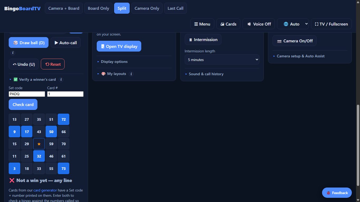Screen dimensions: 360x202
Task: Toggle Camera On/Off
Action: [294, 41]
